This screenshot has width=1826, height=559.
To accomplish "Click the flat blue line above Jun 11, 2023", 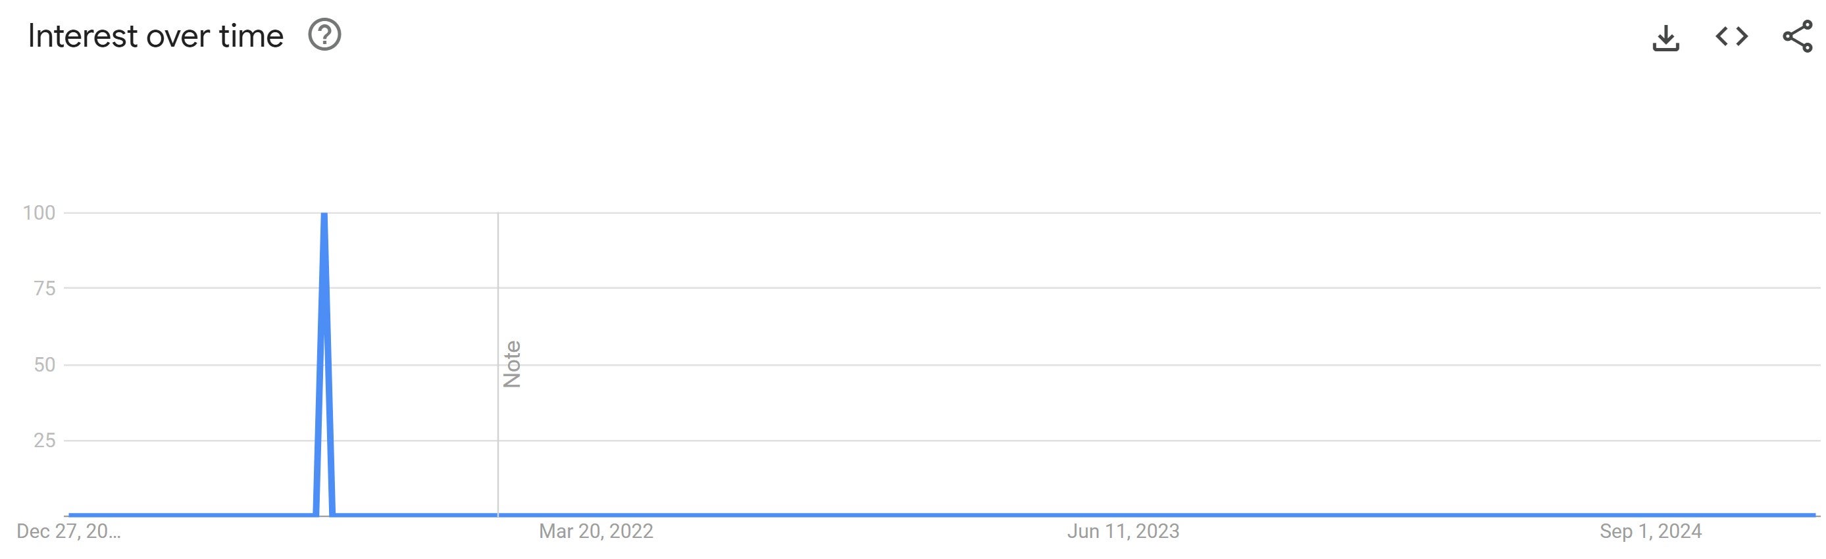I will (x=1123, y=515).
